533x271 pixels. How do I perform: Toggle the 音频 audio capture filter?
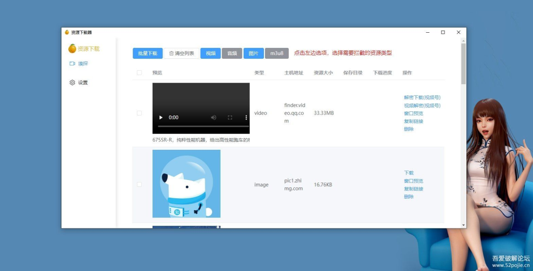(232, 54)
